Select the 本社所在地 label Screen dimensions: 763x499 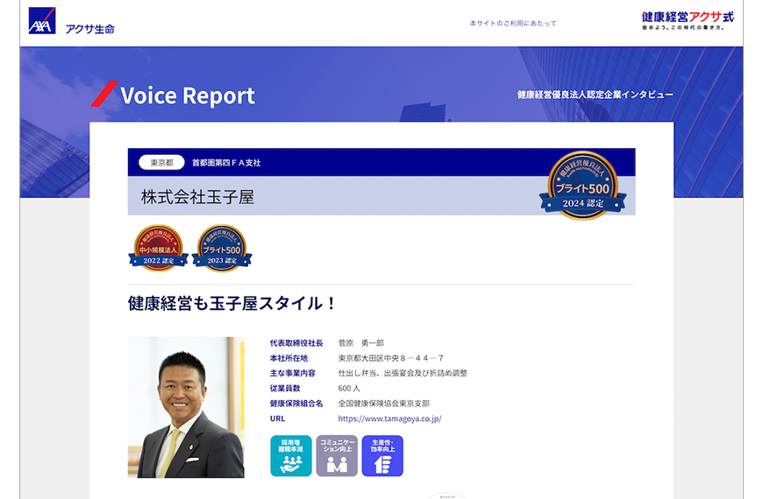click(x=289, y=358)
